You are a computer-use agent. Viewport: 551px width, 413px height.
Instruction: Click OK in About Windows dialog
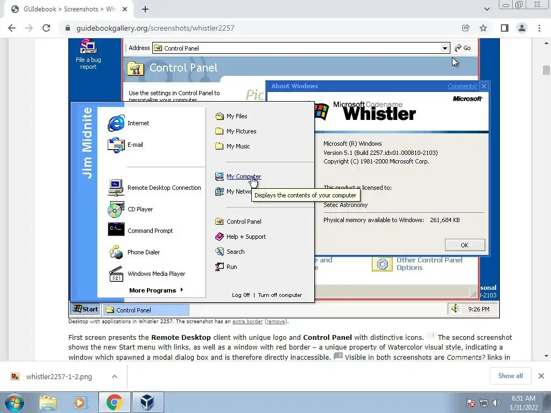(464, 245)
